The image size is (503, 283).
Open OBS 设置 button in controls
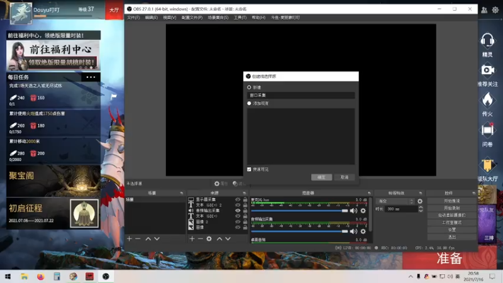[x=451, y=230]
